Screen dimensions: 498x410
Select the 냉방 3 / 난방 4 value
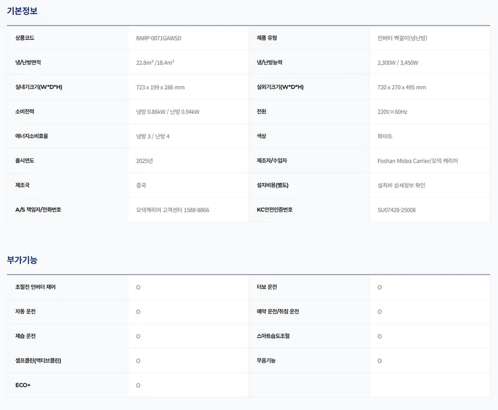pos(153,136)
